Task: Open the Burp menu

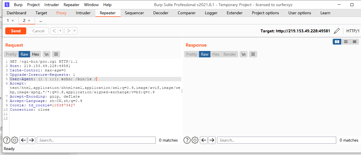Action: tap(18, 5)
